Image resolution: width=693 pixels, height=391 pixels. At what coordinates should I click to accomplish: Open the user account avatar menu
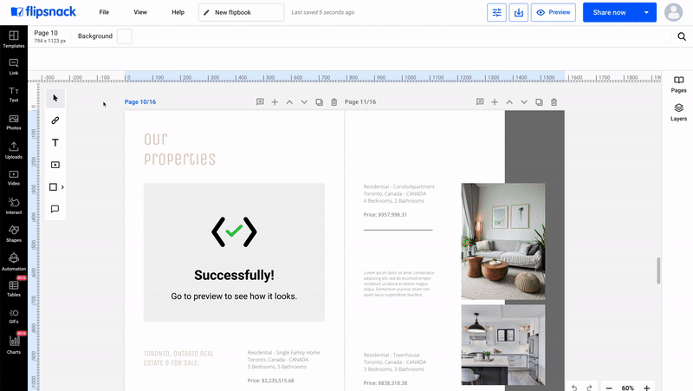pyautogui.click(x=674, y=12)
